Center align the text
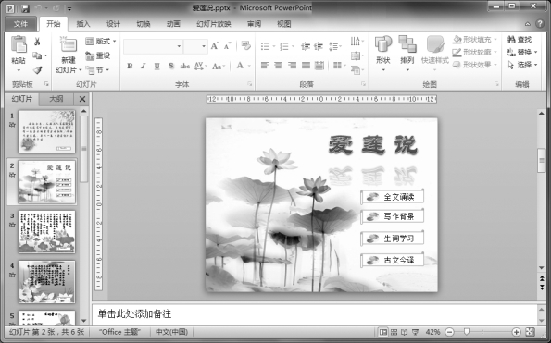 (279, 66)
